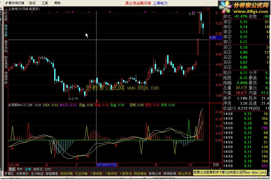
Task: Open the 基本资料 side tab
Action: click(x=6, y=46)
